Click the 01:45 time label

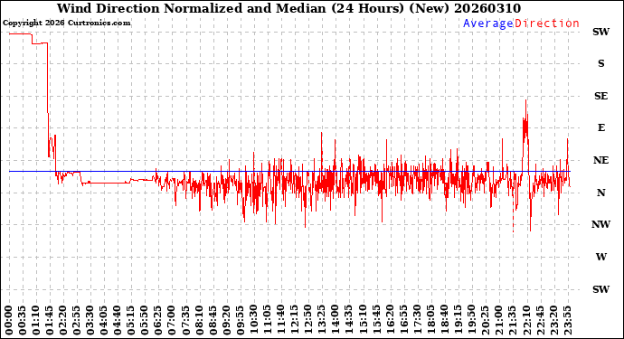pos(50,321)
